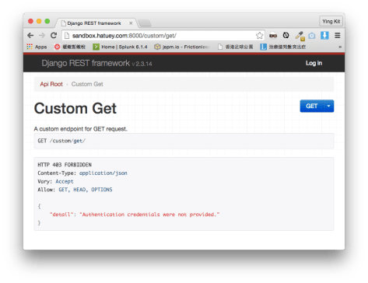The image size is (368, 283).
Task: Focus the address bar URL field
Action: (x=163, y=36)
